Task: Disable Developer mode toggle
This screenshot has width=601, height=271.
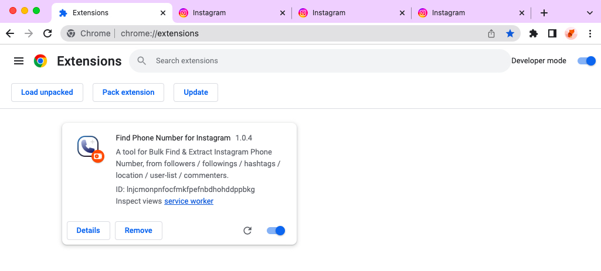Action: point(586,61)
